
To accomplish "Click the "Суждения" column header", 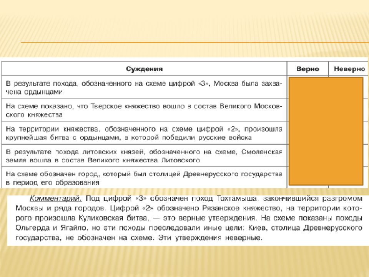I will pos(144,69).
